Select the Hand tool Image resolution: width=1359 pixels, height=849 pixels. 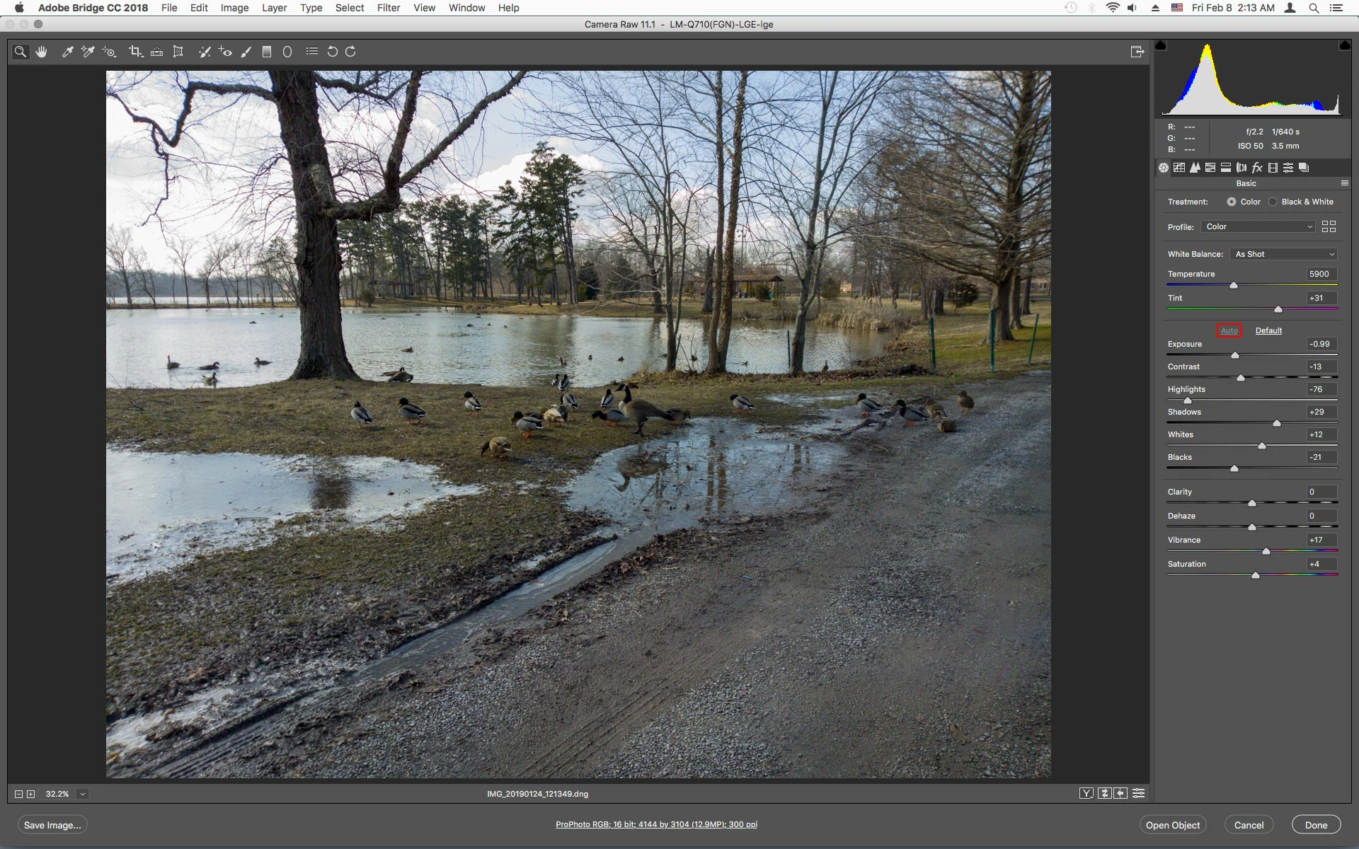point(42,52)
